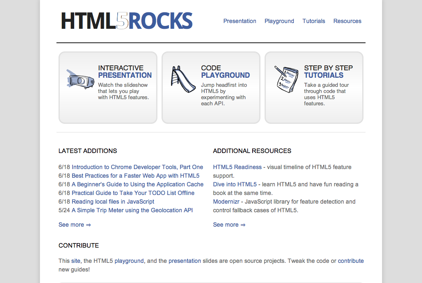
Task: Open Practical Guide to Take Your TODO List Offline
Action: pos(133,193)
